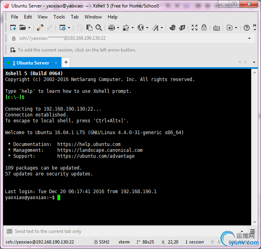Click terminal scrollbar up arrow
The image size is (261, 249).
[x=255, y=72]
